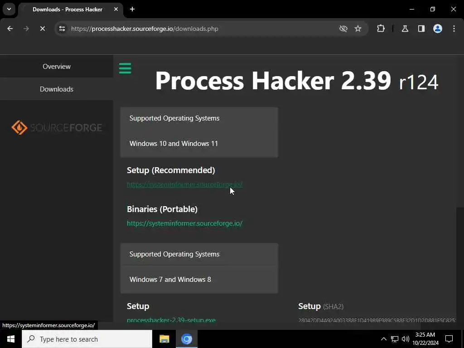
Task: Click the Setup (SHA2) heading
Action: 321,306
